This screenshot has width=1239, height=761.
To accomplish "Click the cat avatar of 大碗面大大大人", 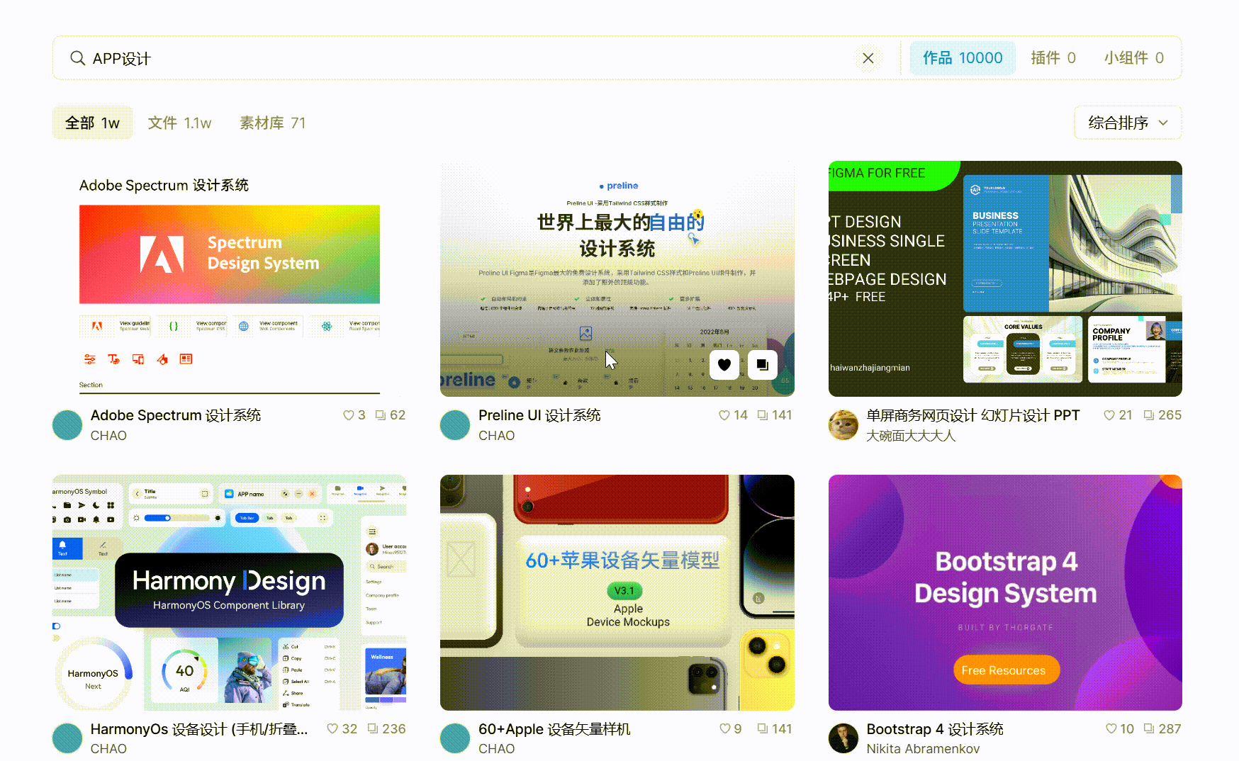I will point(843,425).
